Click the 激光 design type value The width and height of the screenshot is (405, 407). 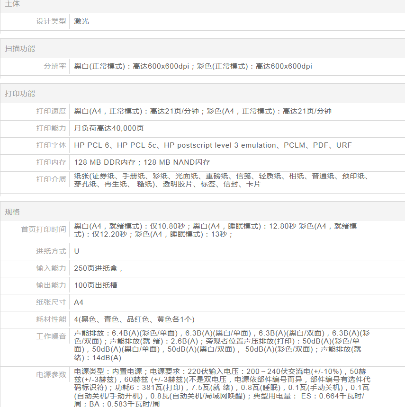[81, 21]
